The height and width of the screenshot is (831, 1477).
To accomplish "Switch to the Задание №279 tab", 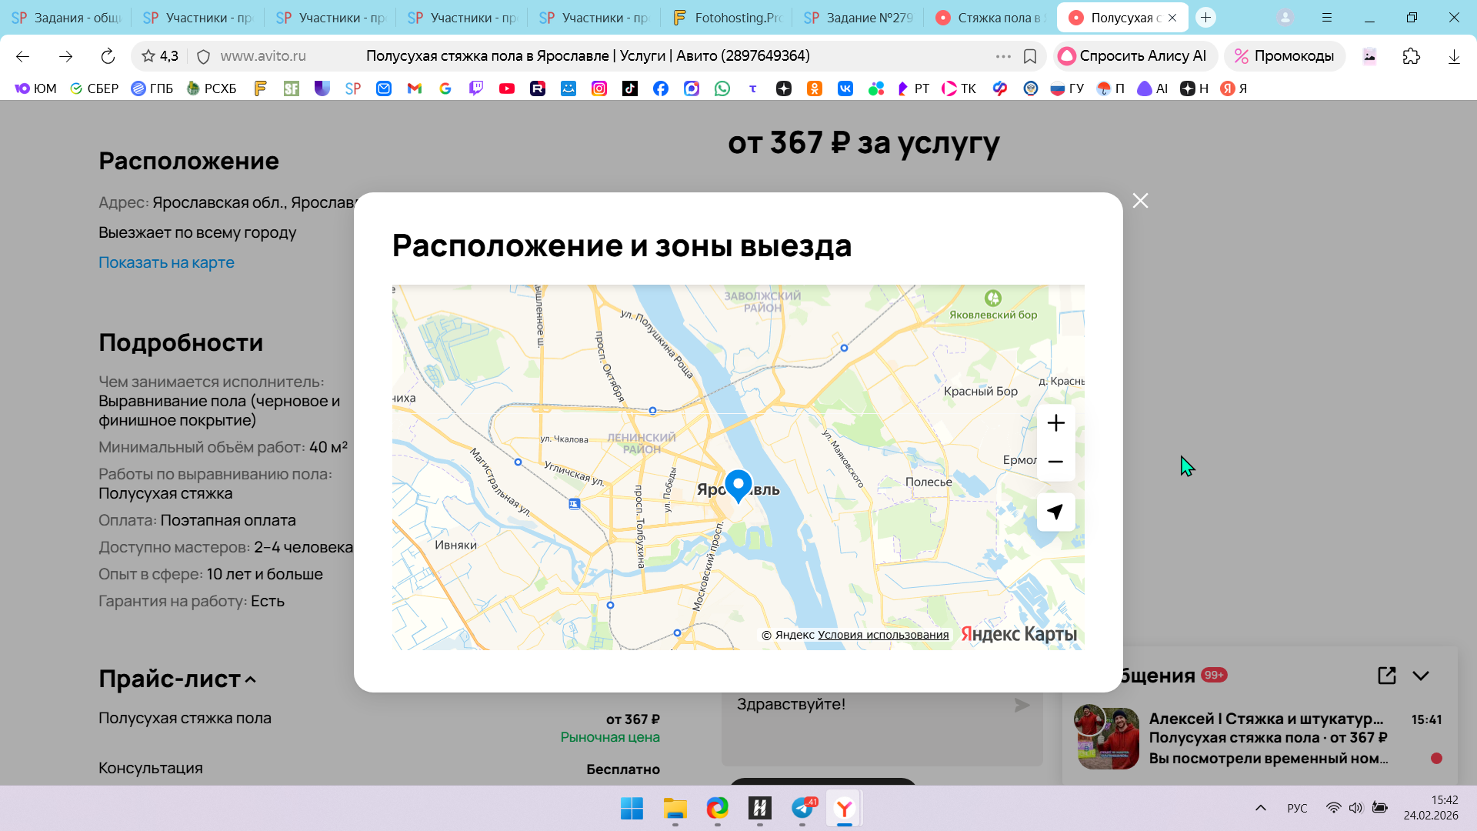I will click(859, 18).
